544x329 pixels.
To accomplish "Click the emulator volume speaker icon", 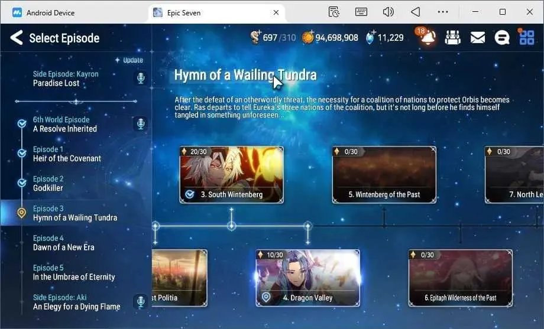I will click(x=388, y=12).
